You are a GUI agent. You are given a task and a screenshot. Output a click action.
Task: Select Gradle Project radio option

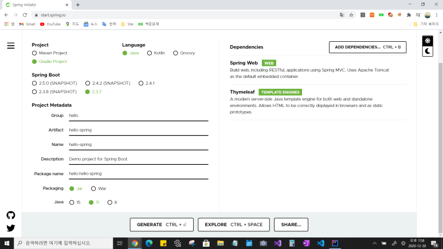[49, 62]
